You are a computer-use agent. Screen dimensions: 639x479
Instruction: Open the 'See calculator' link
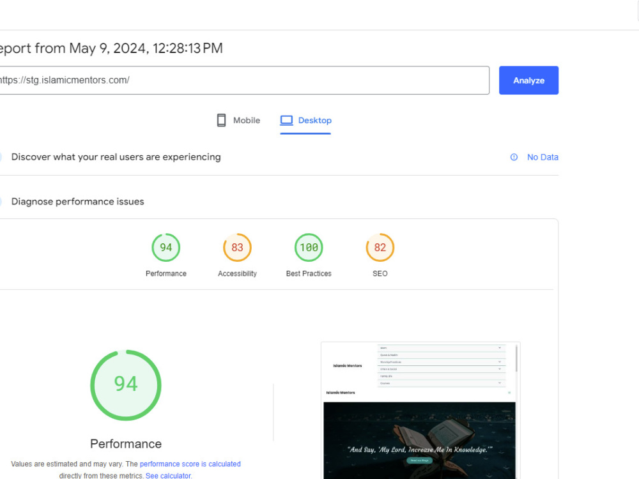[168, 475]
